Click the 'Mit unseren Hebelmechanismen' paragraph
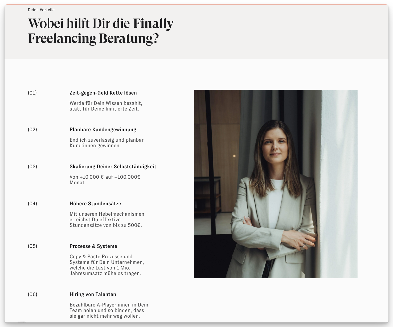The image size is (393, 327). (x=107, y=220)
